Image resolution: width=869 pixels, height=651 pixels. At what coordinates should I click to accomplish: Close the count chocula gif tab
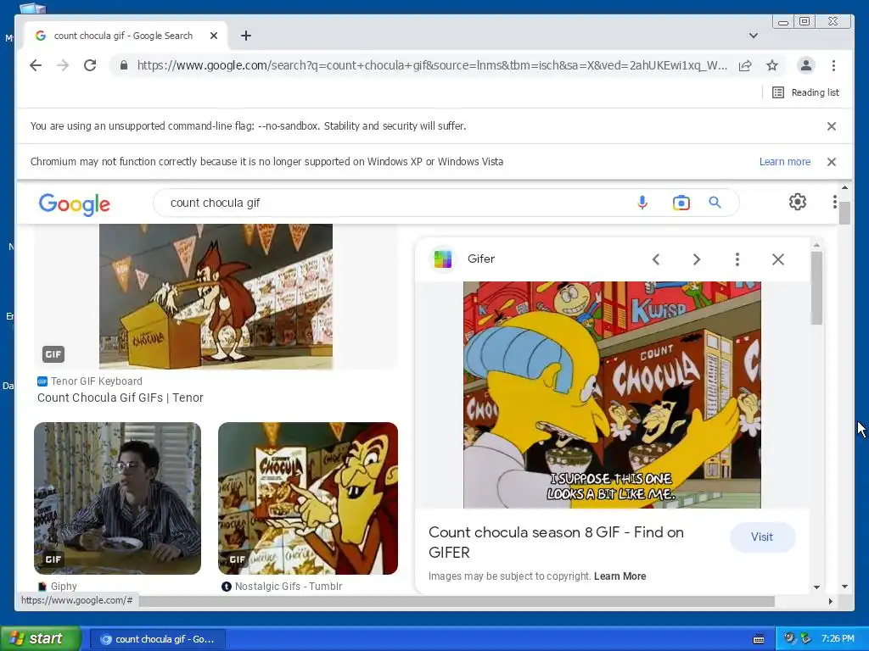(x=214, y=36)
